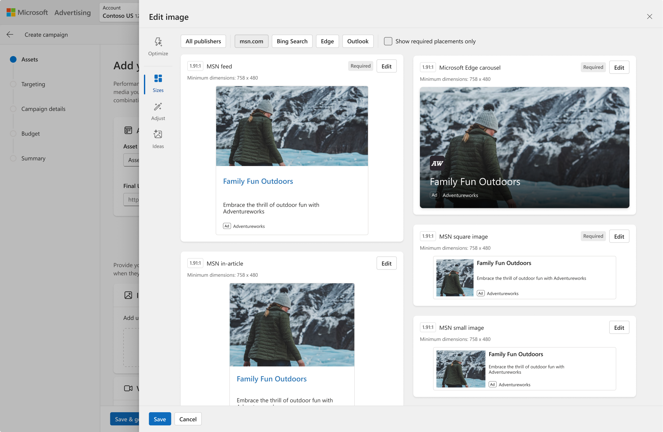The width and height of the screenshot is (663, 432).
Task: Click the video camera icon in background page
Action: (x=128, y=388)
